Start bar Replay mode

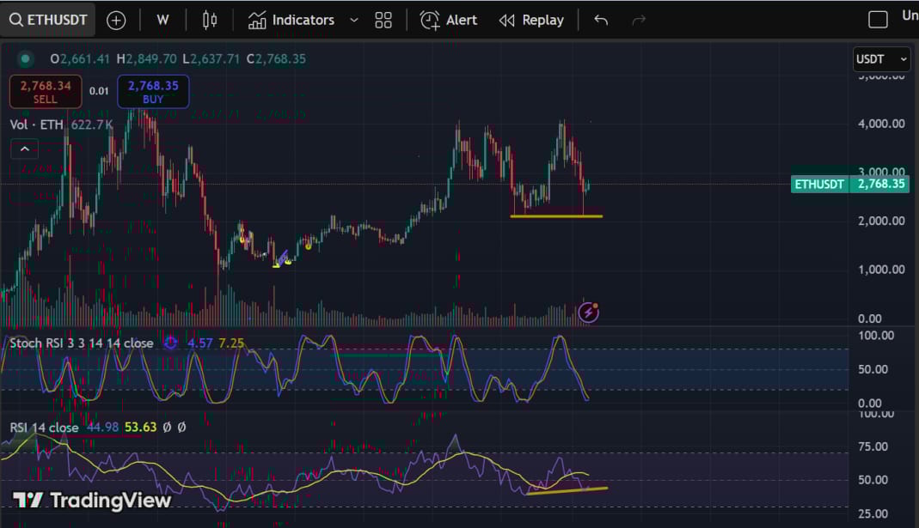531,21
